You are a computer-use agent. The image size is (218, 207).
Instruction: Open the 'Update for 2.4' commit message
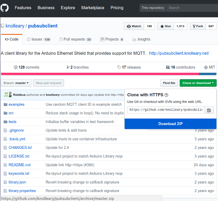(x=57, y=148)
